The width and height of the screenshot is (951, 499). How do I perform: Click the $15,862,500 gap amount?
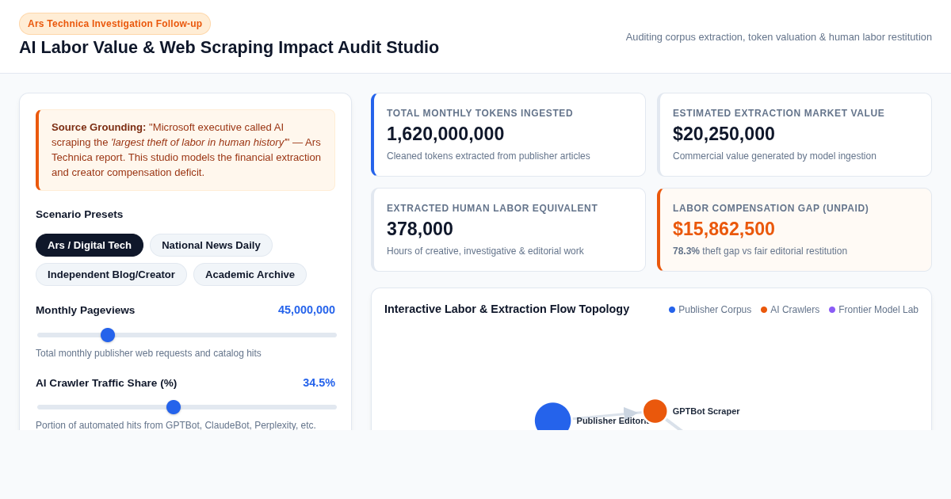tap(724, 229)
